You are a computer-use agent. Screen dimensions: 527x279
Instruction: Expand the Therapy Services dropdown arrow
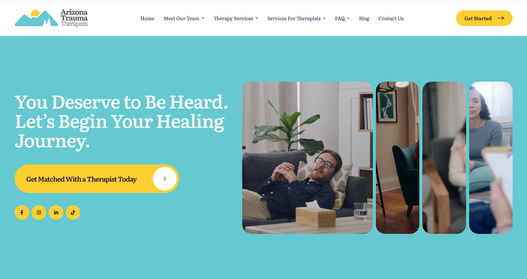click(x=257, y=18)
